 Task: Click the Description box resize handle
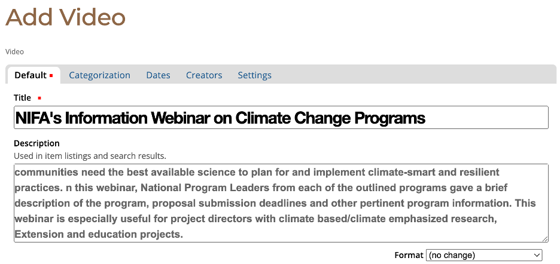tap(545, 239)
